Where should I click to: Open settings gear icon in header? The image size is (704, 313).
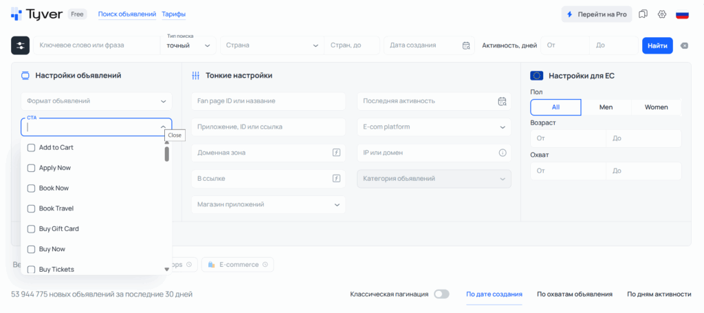coord(662,14)
